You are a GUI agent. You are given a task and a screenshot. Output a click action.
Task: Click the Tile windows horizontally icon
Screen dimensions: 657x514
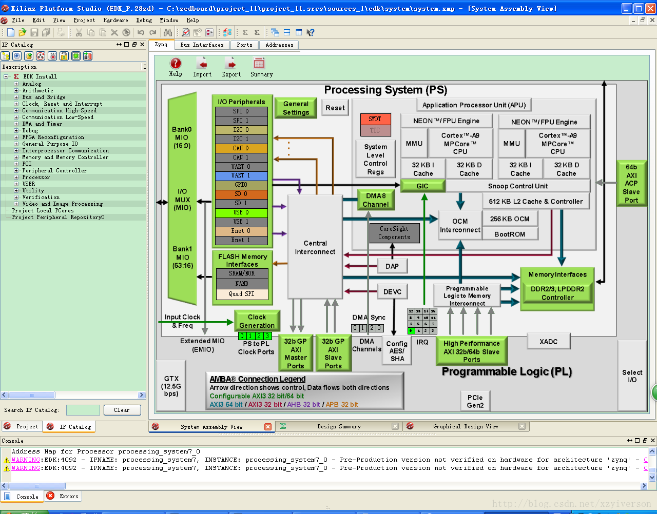coord(287,32)
